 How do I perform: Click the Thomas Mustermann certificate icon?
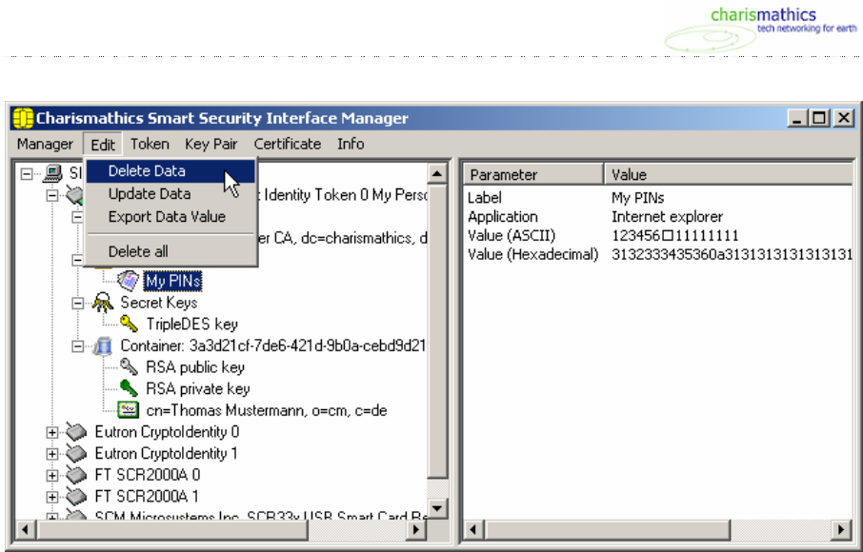129,410
